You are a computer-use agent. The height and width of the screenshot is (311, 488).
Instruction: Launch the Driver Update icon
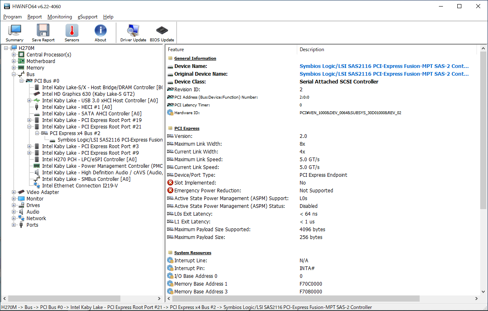[133, 31]
